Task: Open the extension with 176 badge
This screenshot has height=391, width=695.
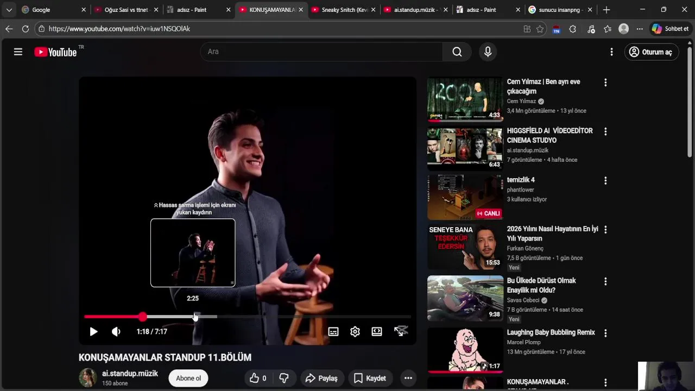Action: tap(556, 29)
